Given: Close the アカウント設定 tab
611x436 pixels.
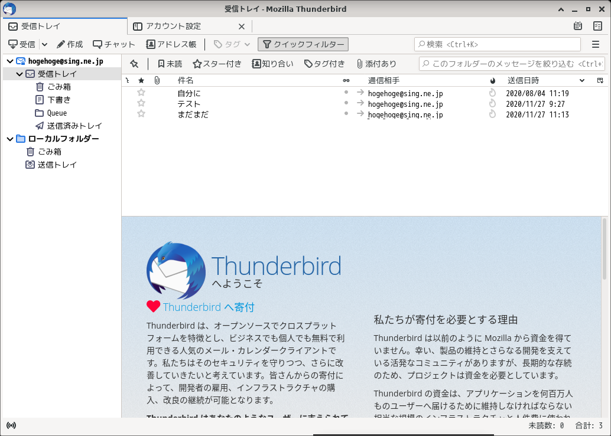Looking at the screenshot, I should pyautogui.click(x=242, y=27).
